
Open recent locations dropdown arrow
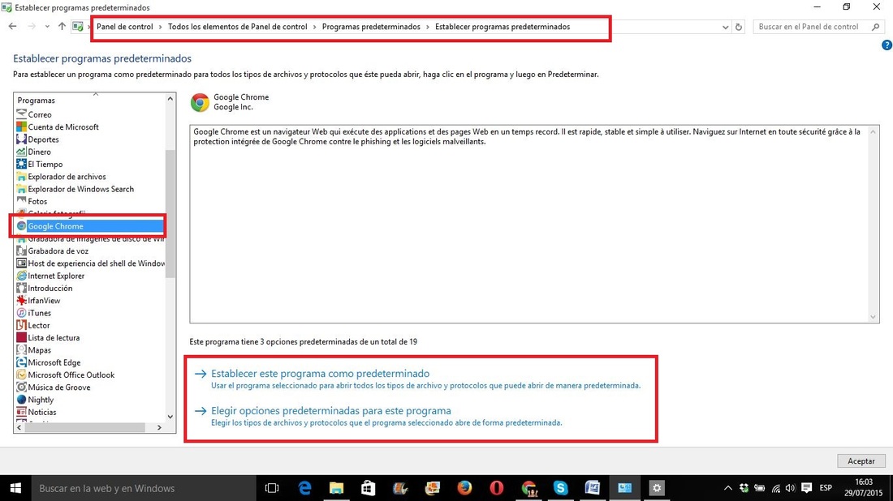click(47, 27)
